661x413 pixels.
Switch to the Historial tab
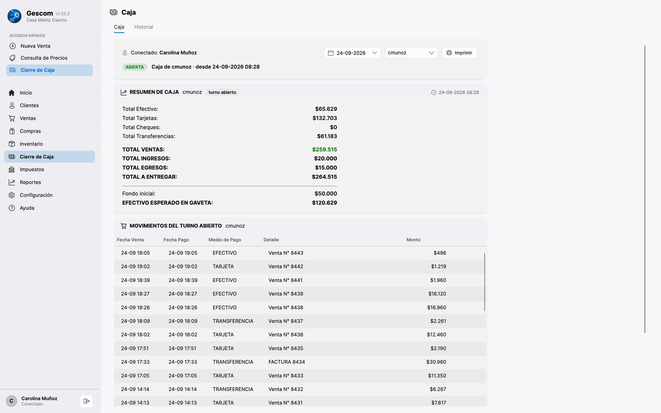tap(144, 27)
